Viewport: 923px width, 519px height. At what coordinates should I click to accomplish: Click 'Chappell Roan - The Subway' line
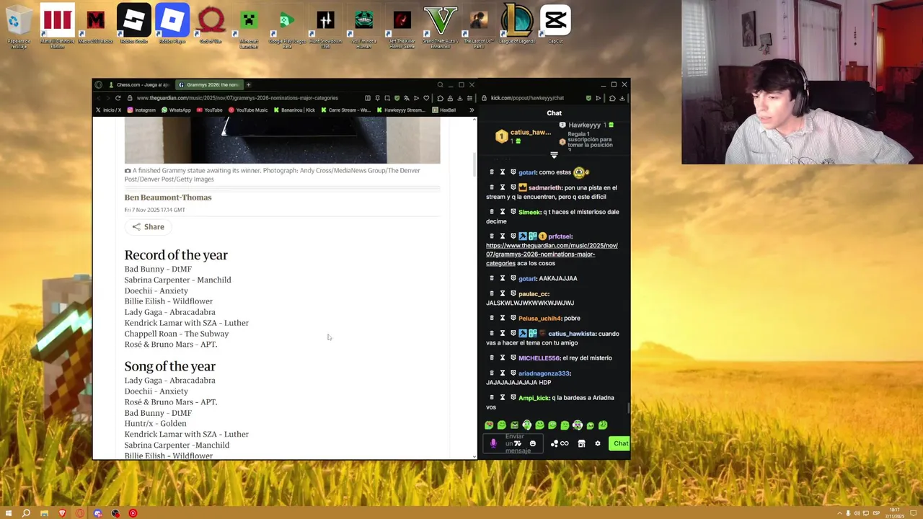[x=177, y=334]
